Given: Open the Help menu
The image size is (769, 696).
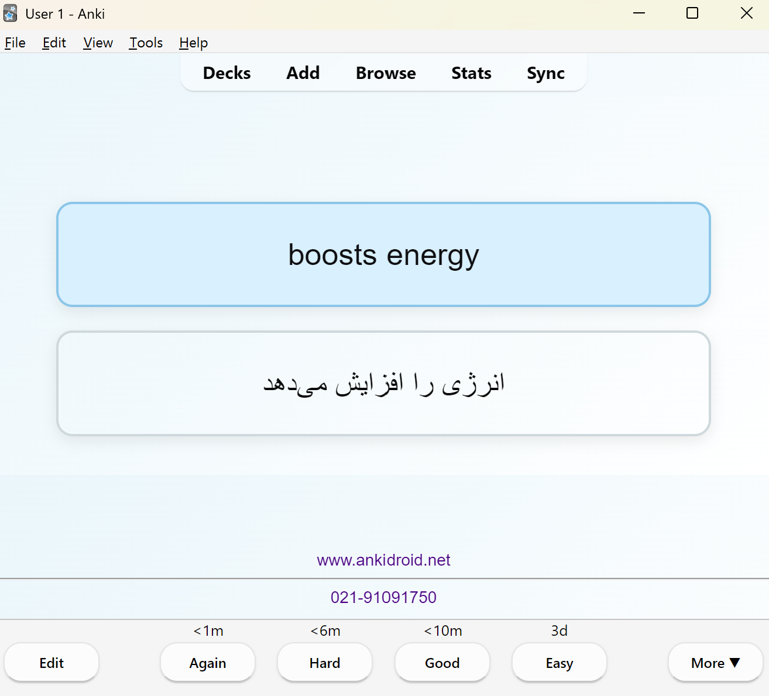Looking at the screenshot, I should tap(193, 43).
